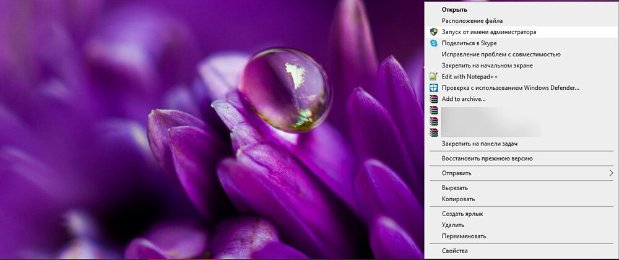Click the WinRAR icon beside Add to archive...
This screenshot has height=260, width=619.
click(433, 99)
